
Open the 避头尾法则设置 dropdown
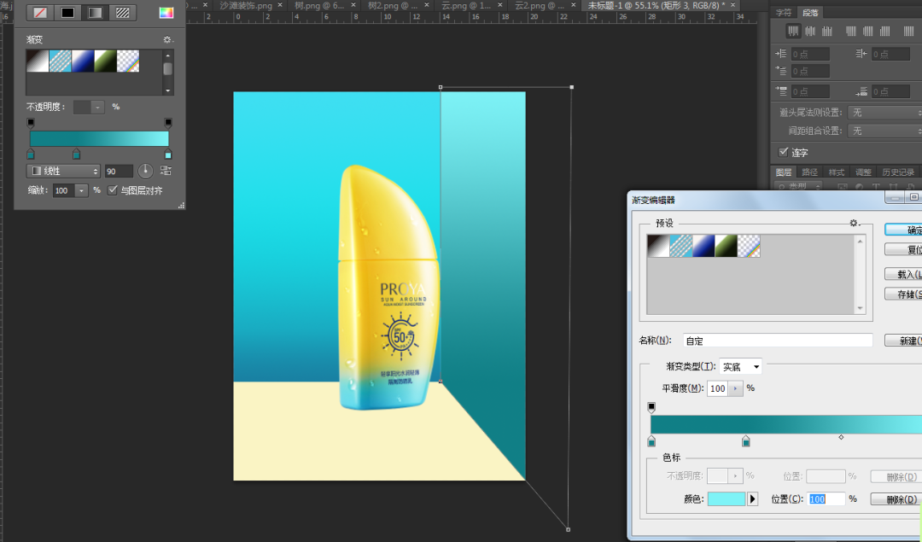(884, 113)
